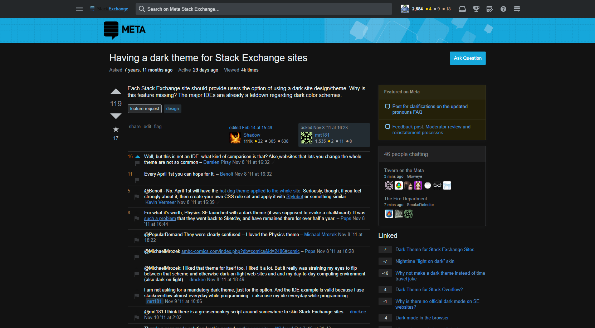Flag Damien Pirsy's comment
The height and width of the screenshot is (328, 595).
[137, 163]
